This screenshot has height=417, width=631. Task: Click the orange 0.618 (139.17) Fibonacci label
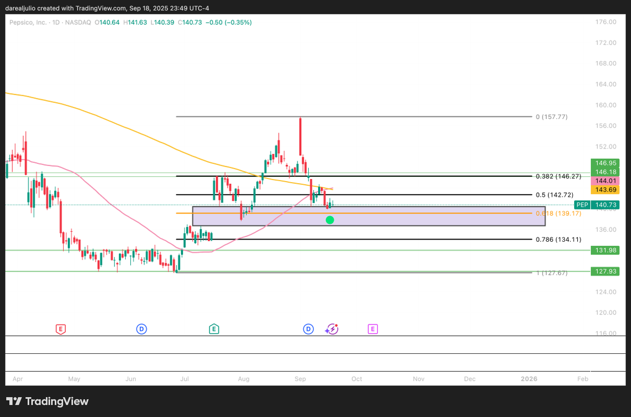(558, 213)
